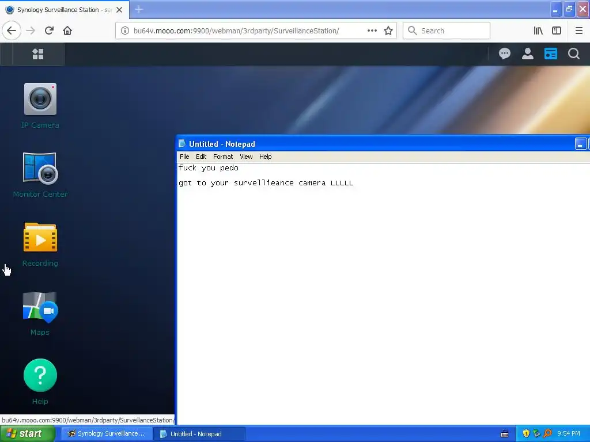
Task: Switch to Synology Surveillance taskbar button
Action: click(x=107, y=434)
